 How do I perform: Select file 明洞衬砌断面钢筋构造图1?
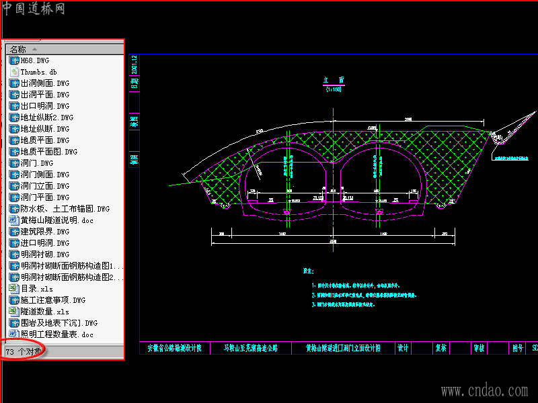[72, 266]
